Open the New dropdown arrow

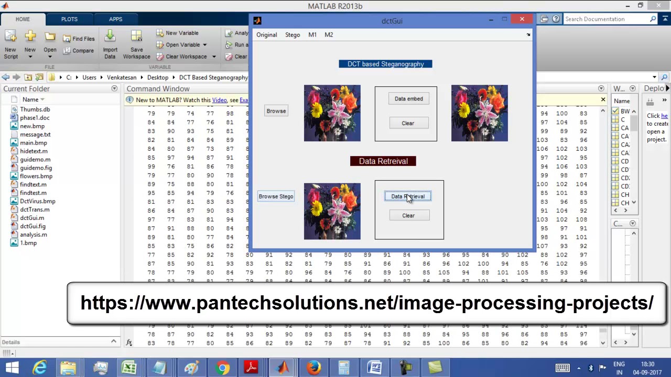(x=30, y=57)
